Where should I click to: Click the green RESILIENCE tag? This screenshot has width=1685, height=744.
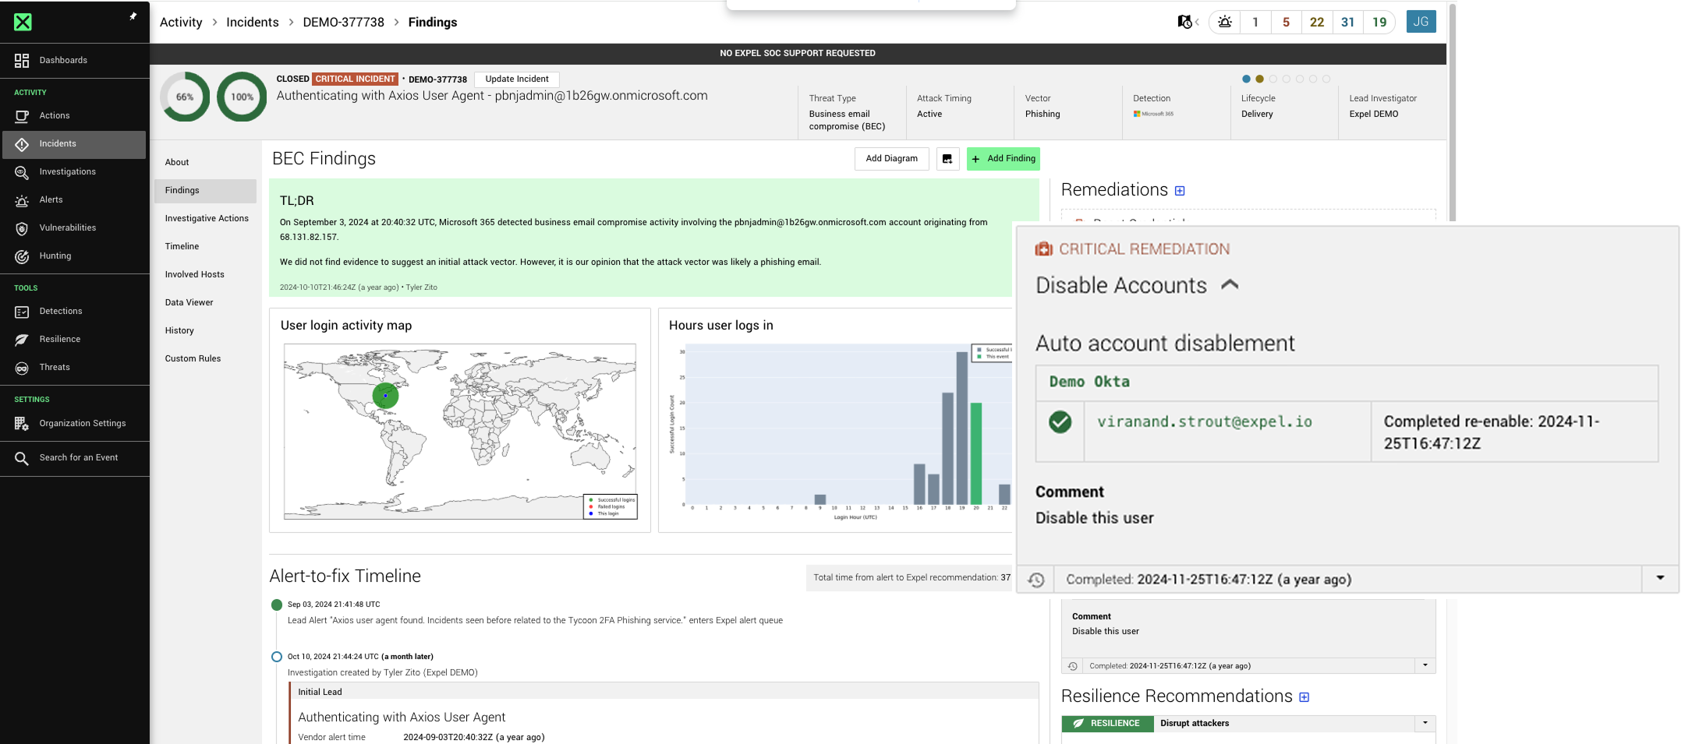(x=1107, y=724)
